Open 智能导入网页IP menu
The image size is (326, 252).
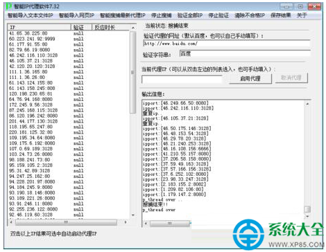[x=76, y=15]
